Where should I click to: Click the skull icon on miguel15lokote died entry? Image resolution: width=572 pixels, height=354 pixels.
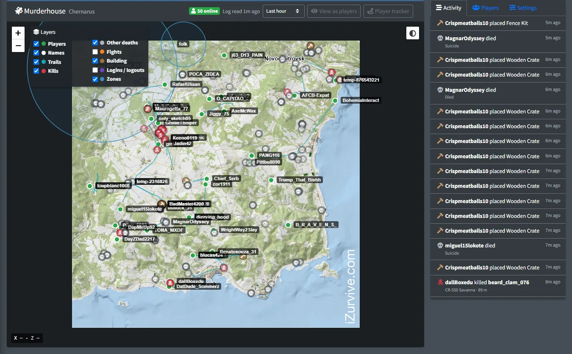point(440,246)
